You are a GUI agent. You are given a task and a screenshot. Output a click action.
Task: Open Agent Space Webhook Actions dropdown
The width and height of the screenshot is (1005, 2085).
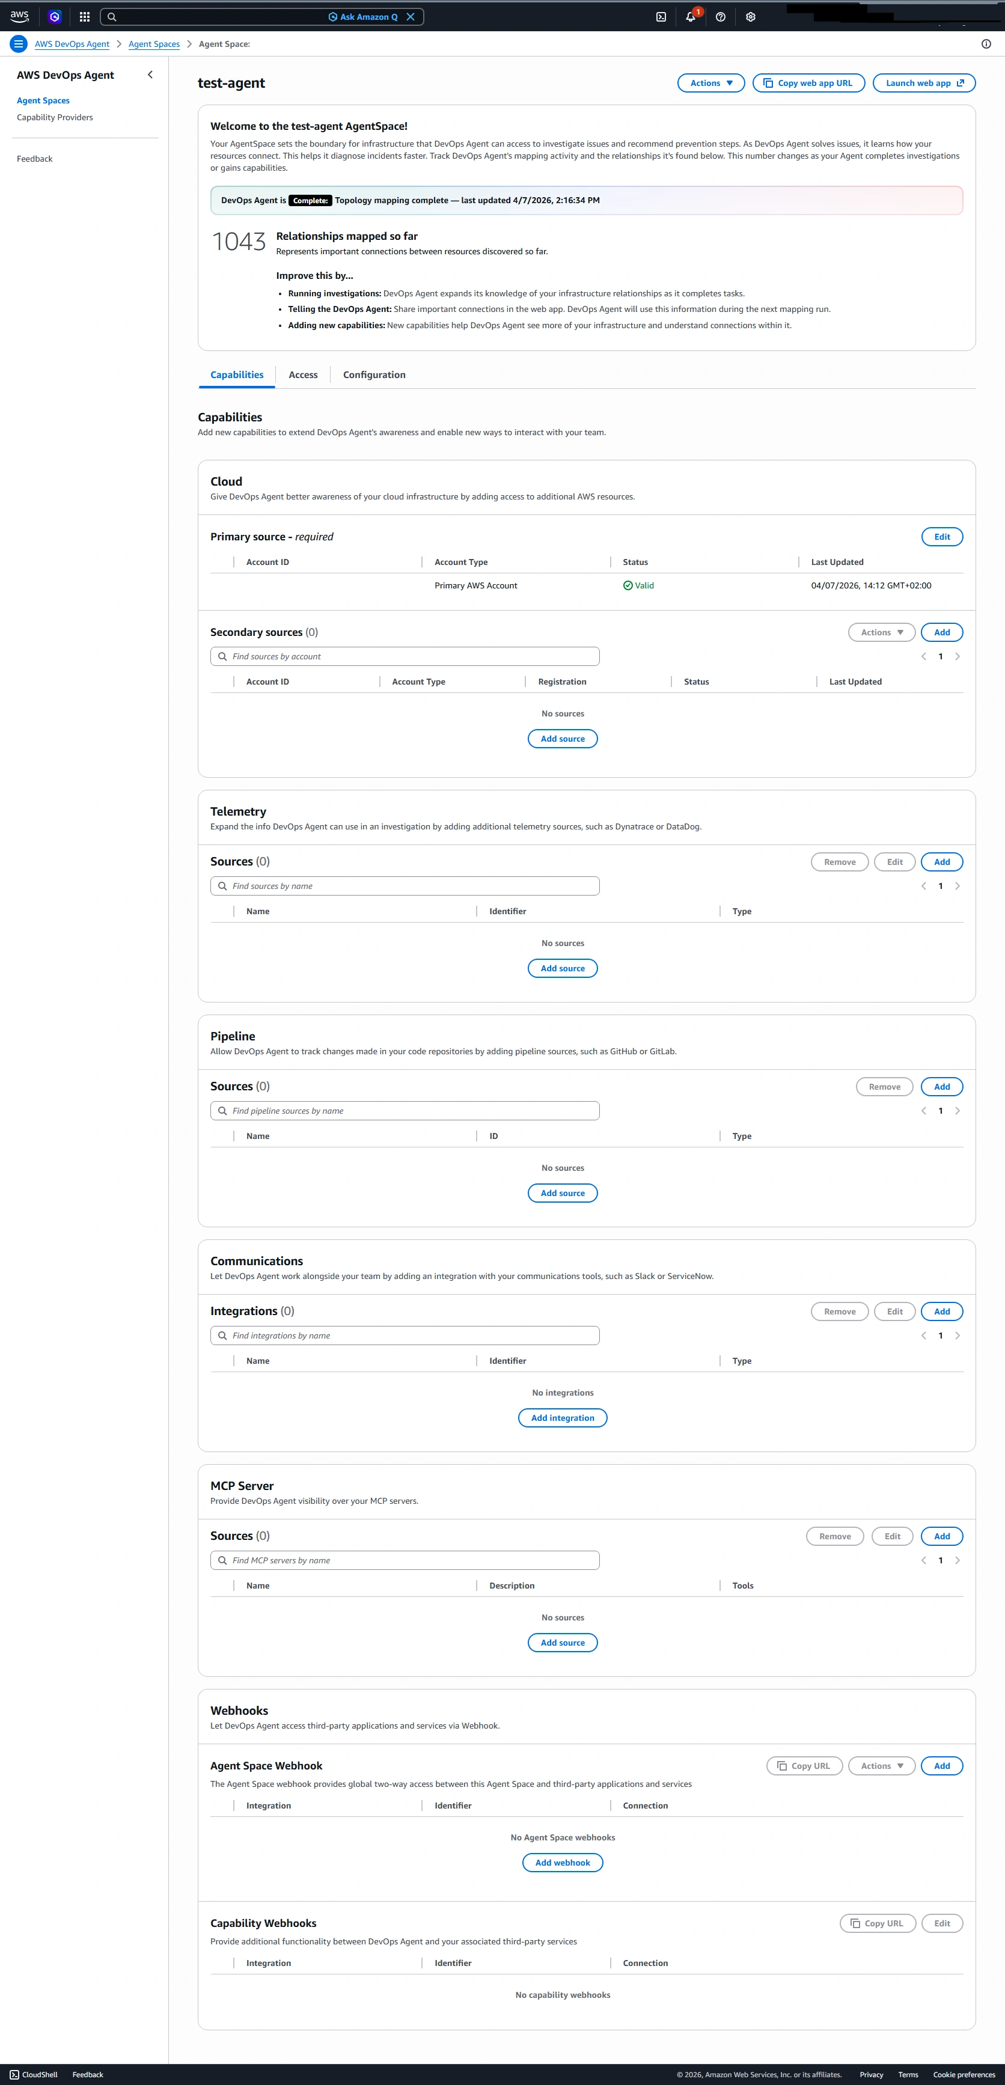click(881, 1766)
